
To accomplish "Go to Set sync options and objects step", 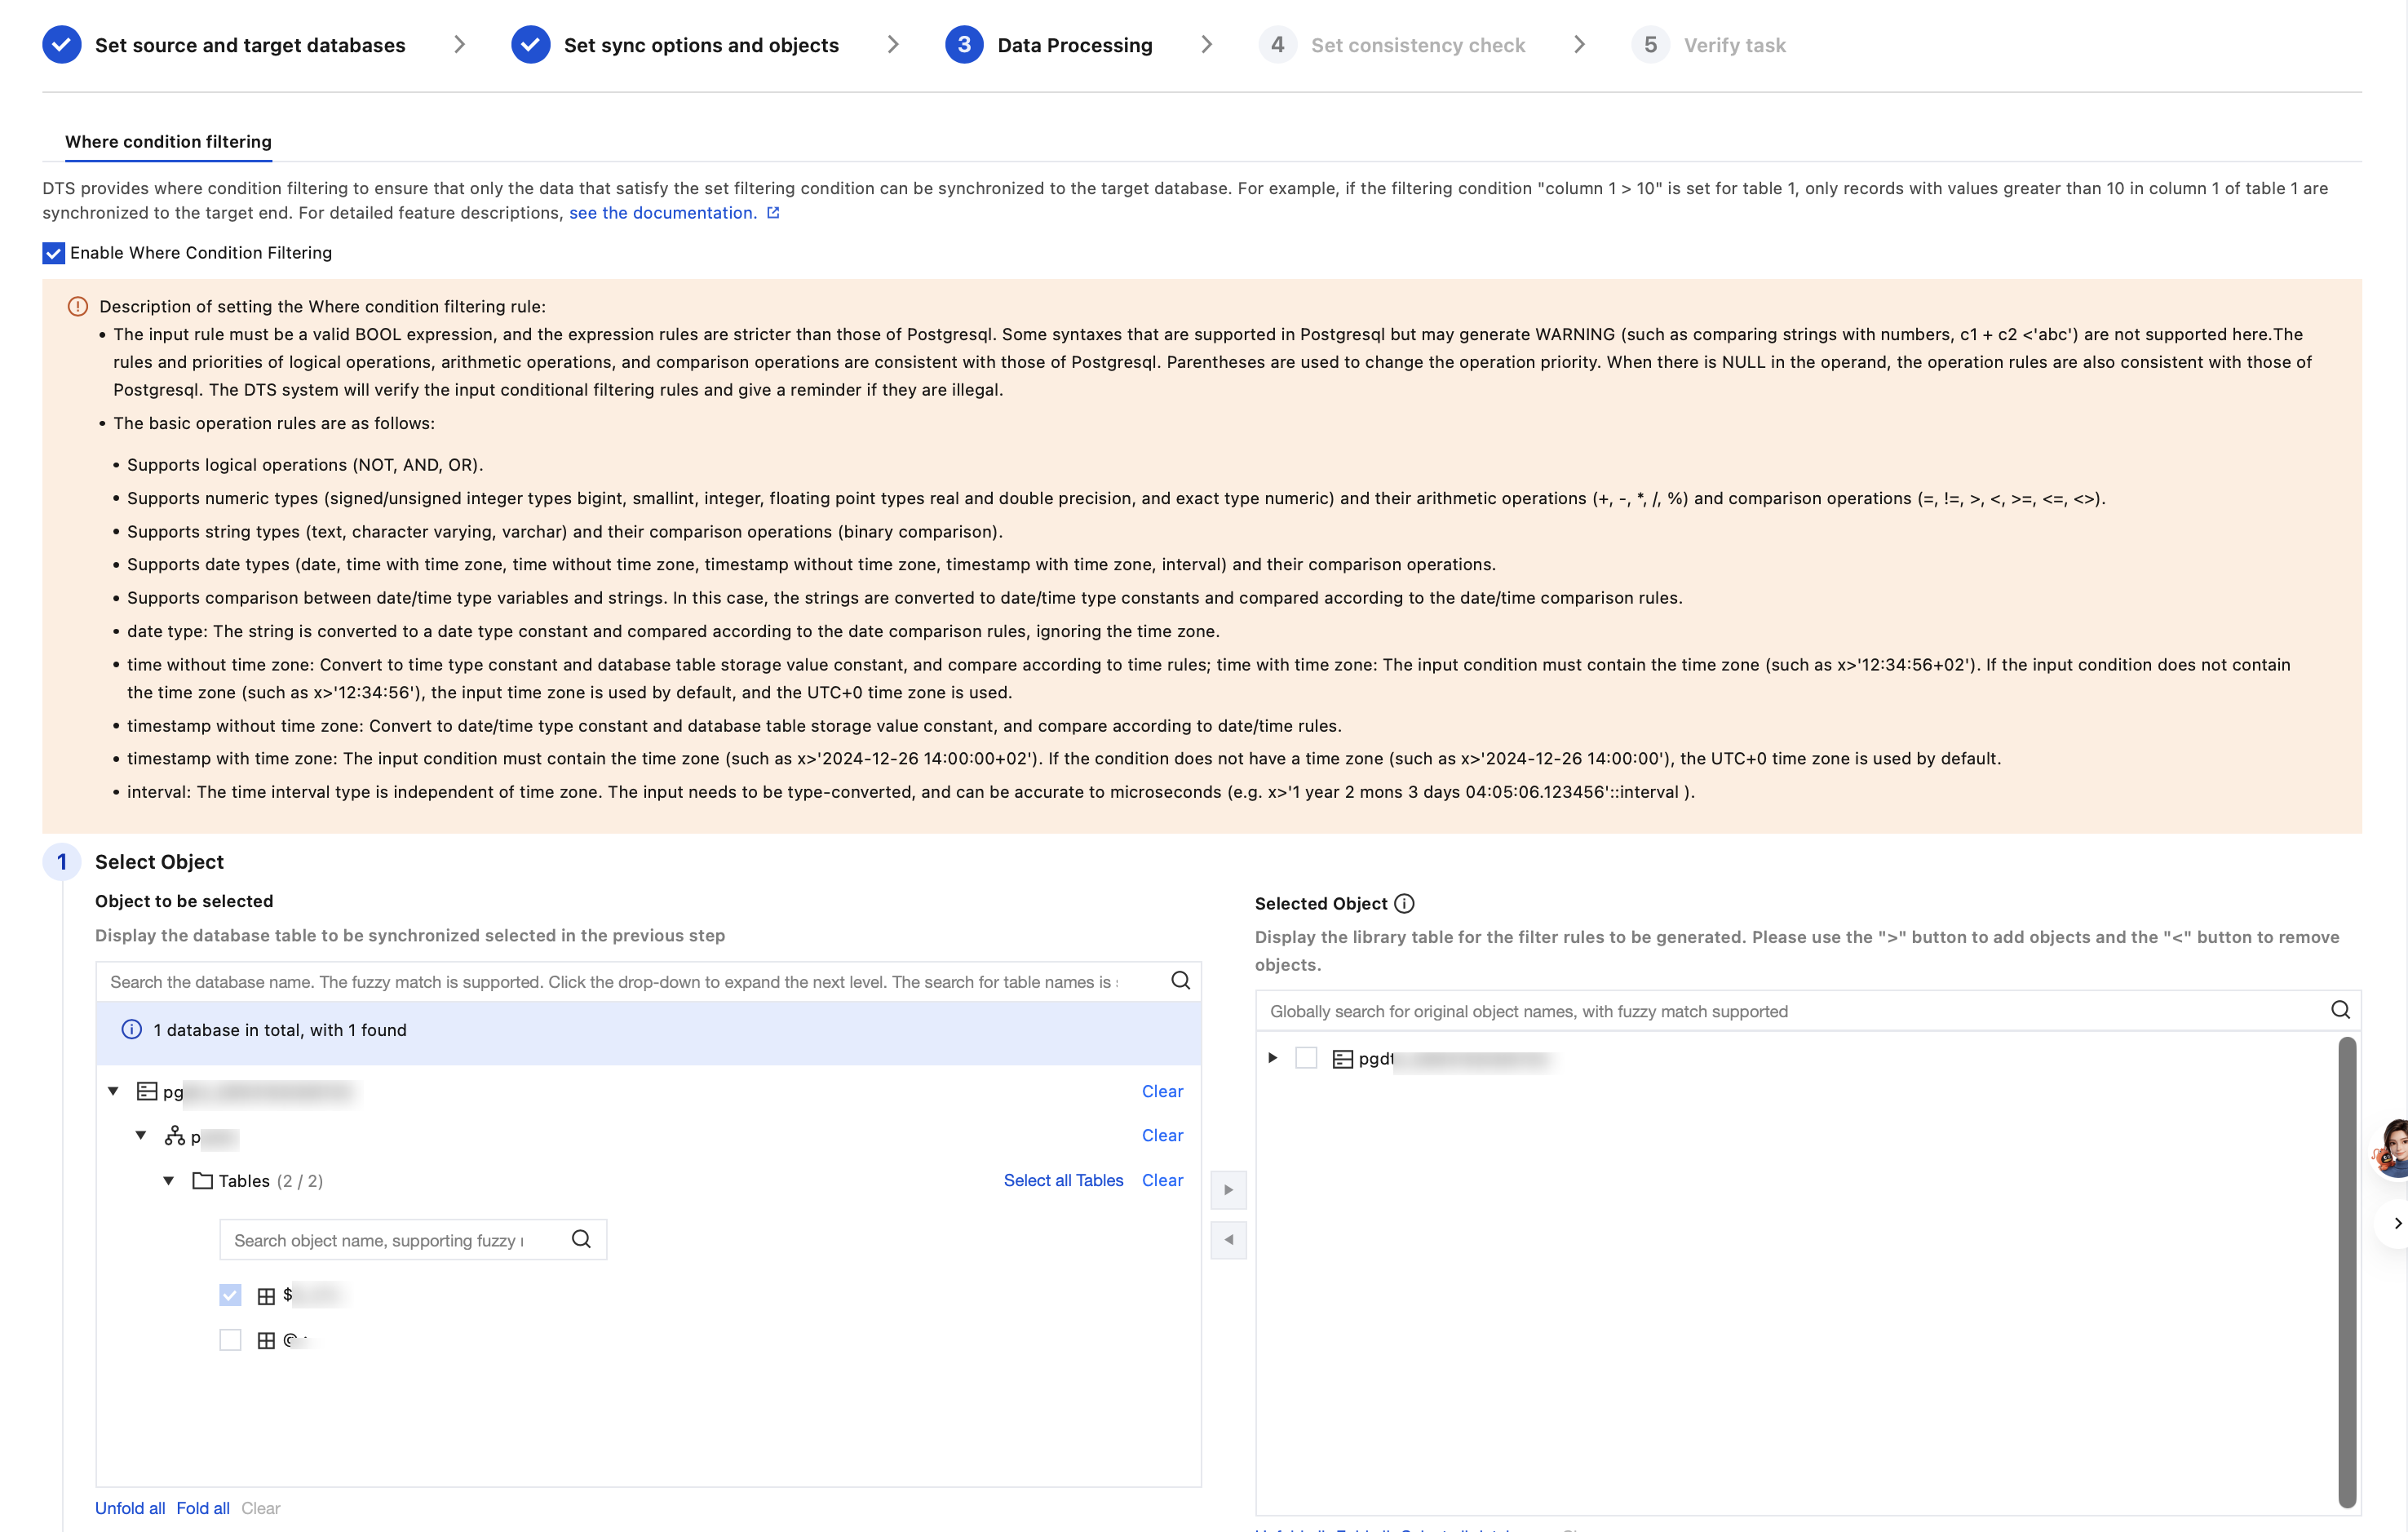I will pyautogui.click(x=700, y=45).
